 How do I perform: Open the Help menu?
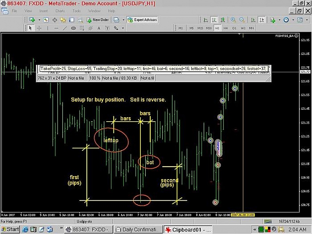pyautogui.click(x=111, y=11)
